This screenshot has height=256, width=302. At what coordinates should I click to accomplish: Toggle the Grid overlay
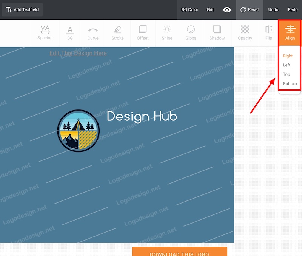(x=211, y=10)
